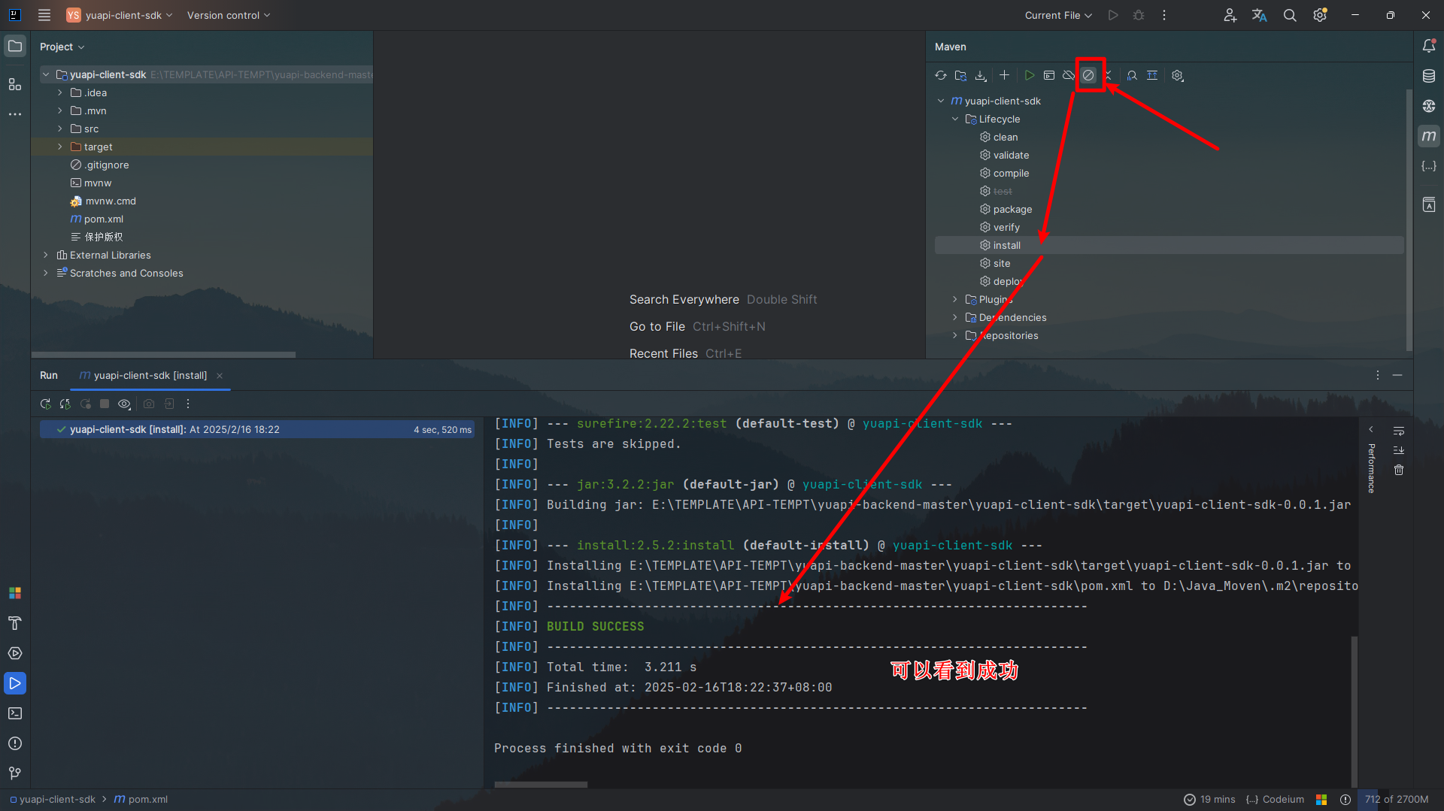The height and width of the screenshot is (811, 1444).
Task: Add a Maven project with plus icon
Action: (1004, 75)
